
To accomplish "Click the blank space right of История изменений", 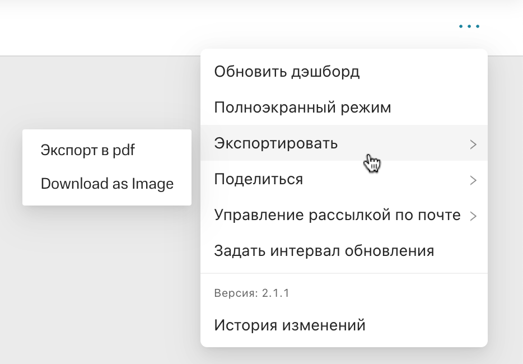I will [x=426, y=325].
